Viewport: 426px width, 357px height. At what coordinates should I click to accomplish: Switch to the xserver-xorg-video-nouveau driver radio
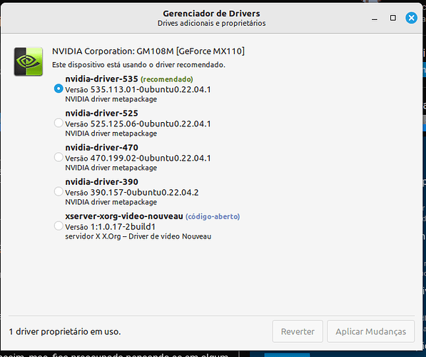pyautogui.click(x=59, y=226)
